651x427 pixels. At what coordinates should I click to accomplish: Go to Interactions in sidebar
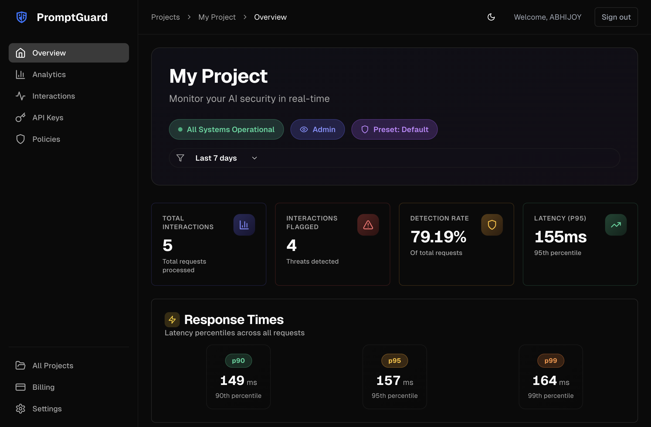tap(53, 96)
